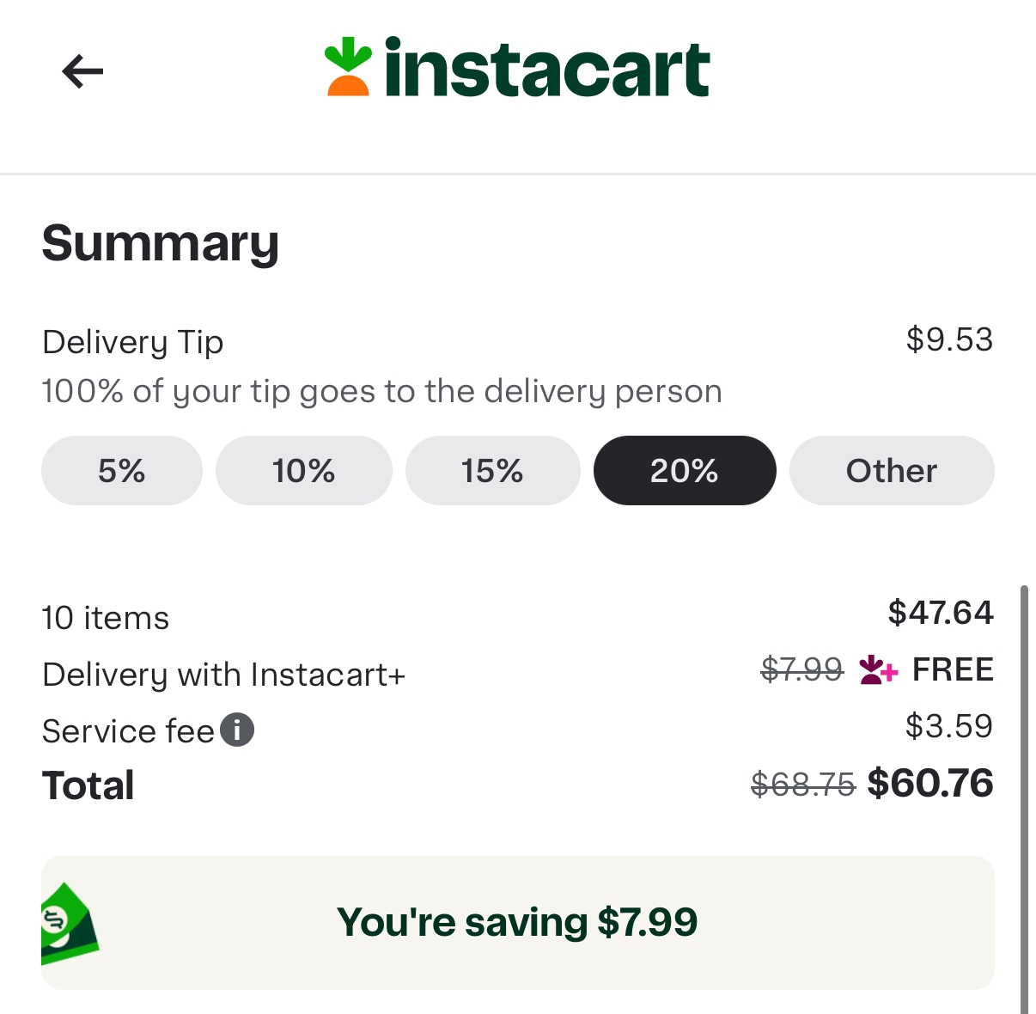Select the 10% tip option
1036x1014 pixels.
tap(303, 470)
